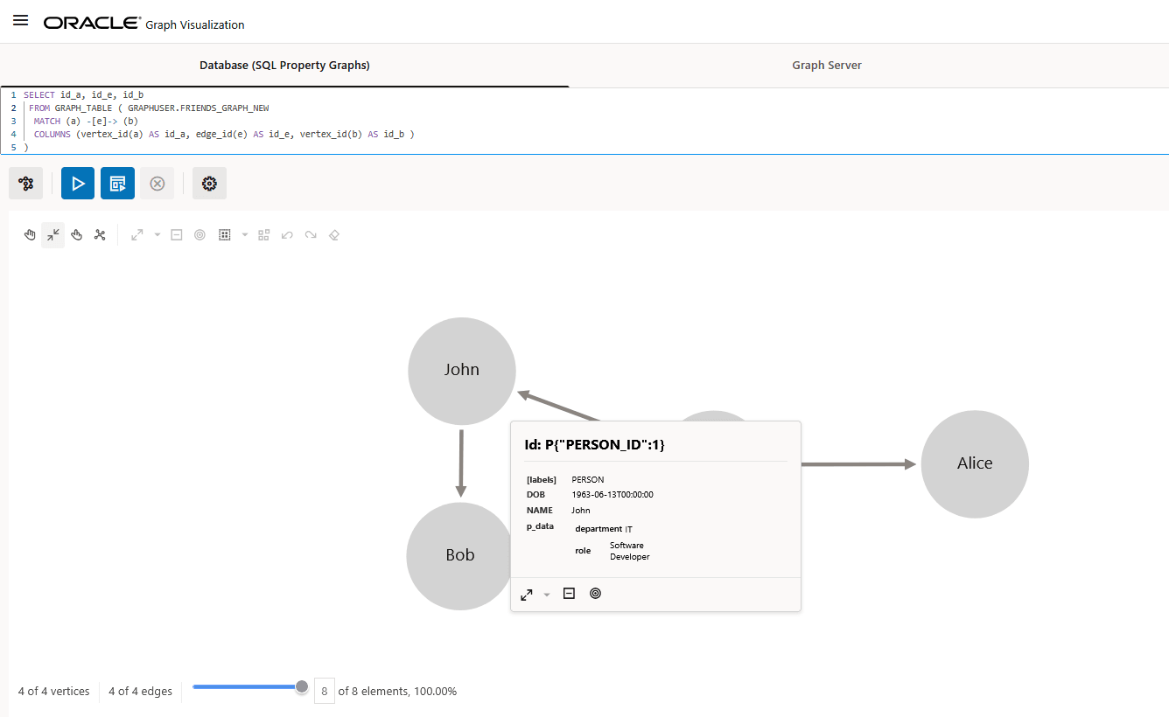Click the cancel query circled X button
1169x717 pixels.
157,184
